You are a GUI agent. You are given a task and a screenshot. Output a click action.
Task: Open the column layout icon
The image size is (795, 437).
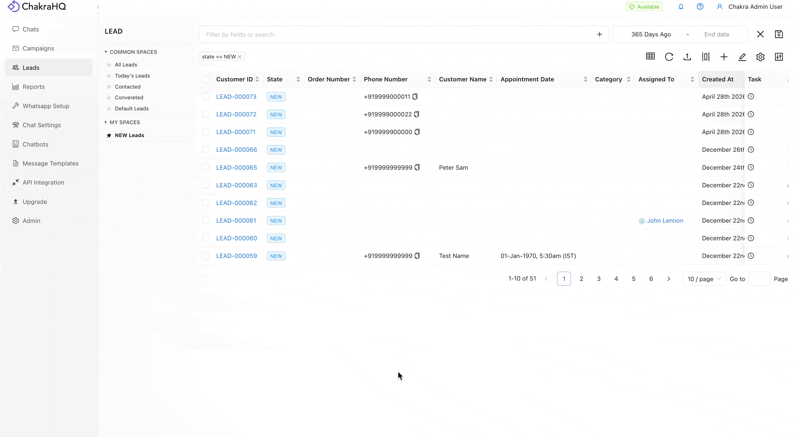coord(706,57)
